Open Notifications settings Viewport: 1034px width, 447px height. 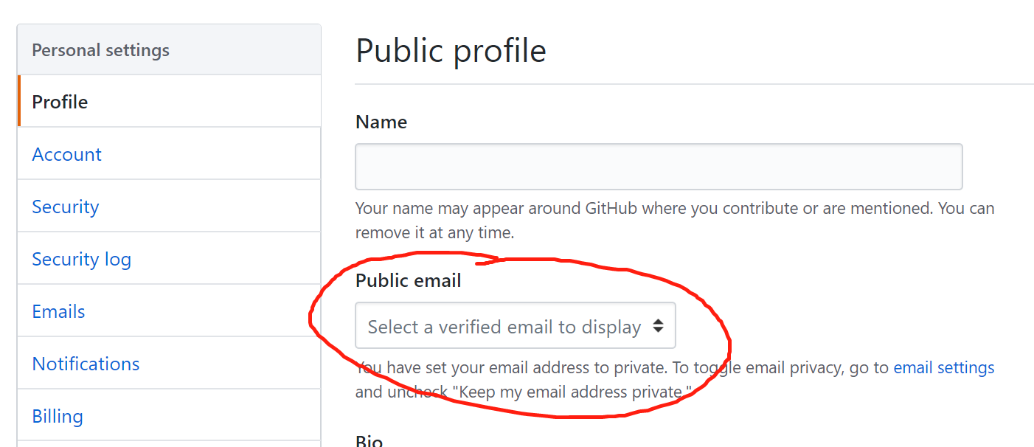86,364
